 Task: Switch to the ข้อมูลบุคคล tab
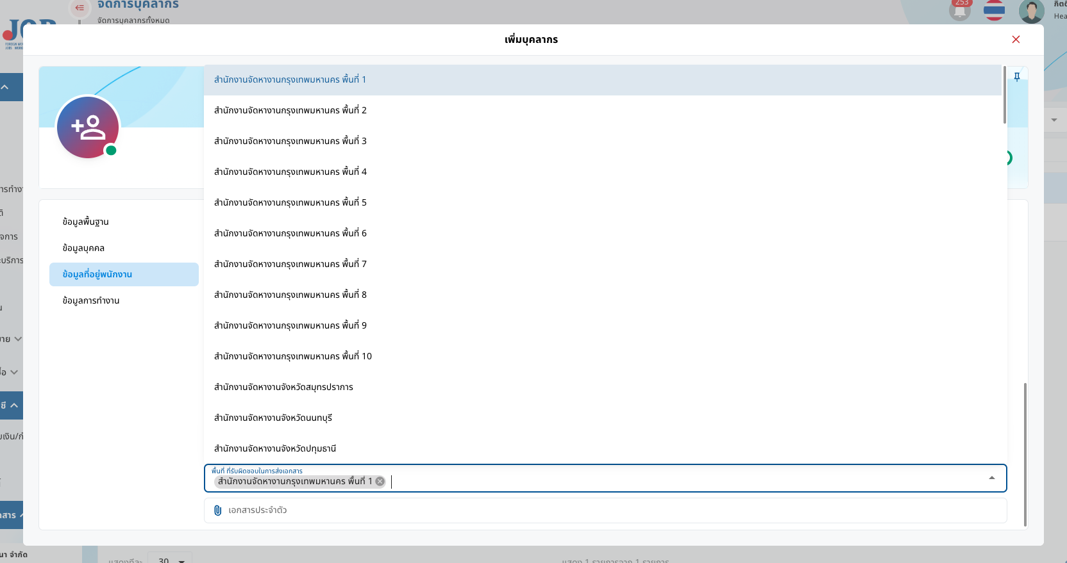click(x=83, y=248)
